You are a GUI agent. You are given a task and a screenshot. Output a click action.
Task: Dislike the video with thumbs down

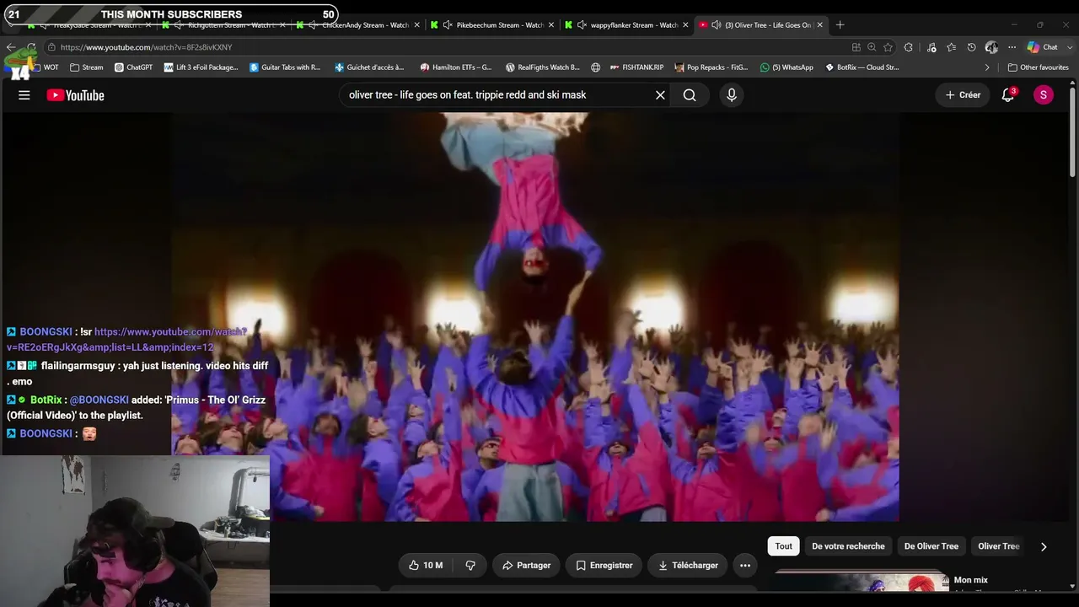[470, 566]
